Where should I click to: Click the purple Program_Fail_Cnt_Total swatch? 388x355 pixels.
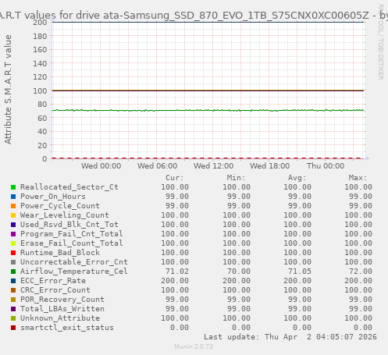pyautogui.click(x=13, y=234)
